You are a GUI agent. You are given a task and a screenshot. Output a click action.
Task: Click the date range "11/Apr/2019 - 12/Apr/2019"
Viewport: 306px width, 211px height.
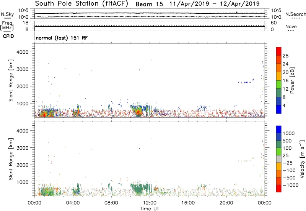coord(215,4)
